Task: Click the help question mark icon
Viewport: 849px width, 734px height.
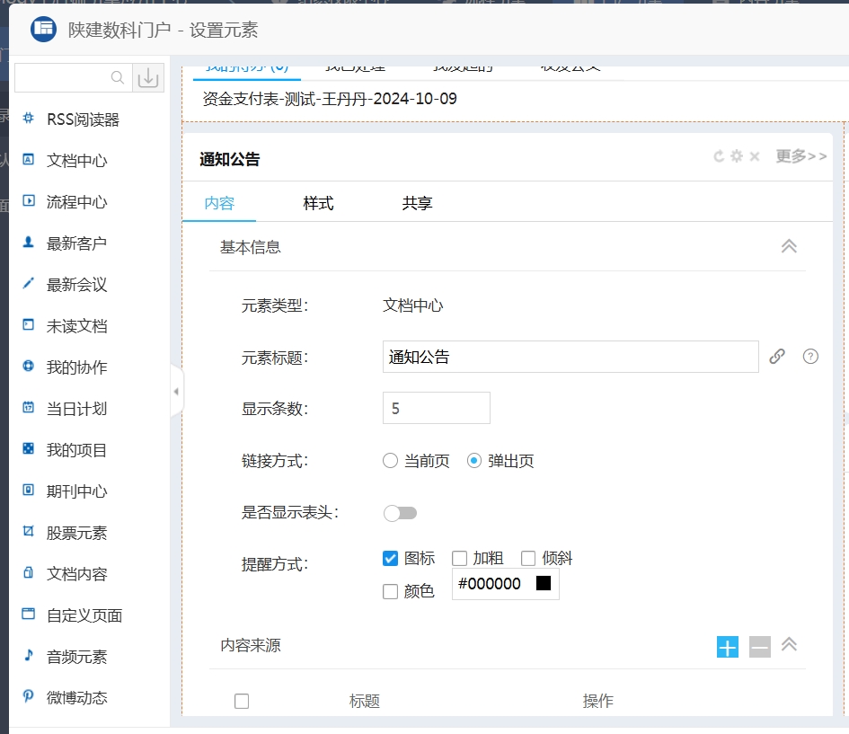Action: (810, 357)
